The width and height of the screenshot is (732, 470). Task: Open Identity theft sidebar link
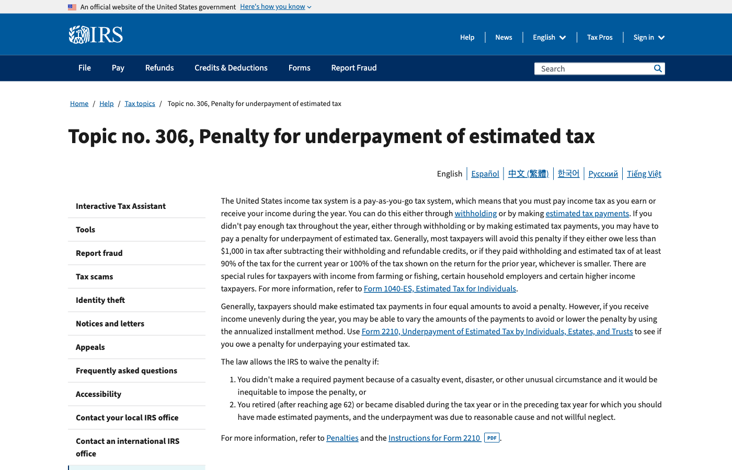[x=136, y=300]
